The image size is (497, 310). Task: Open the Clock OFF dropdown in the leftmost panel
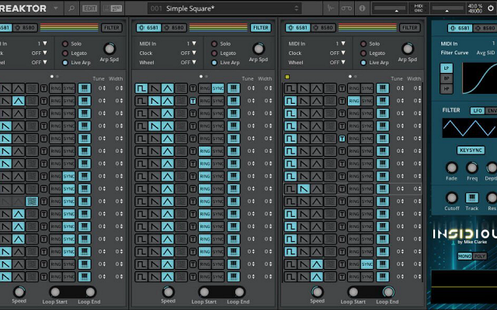(39, 53)
